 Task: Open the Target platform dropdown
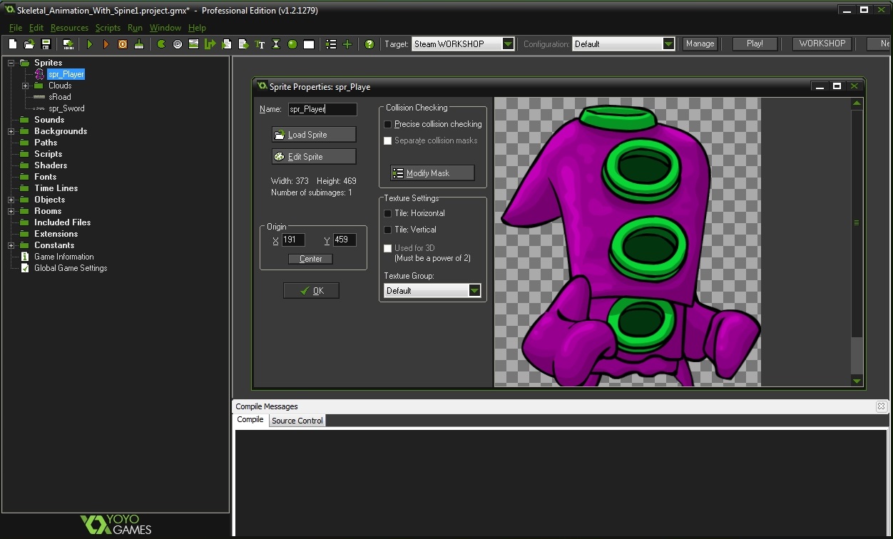pos(508,44)
